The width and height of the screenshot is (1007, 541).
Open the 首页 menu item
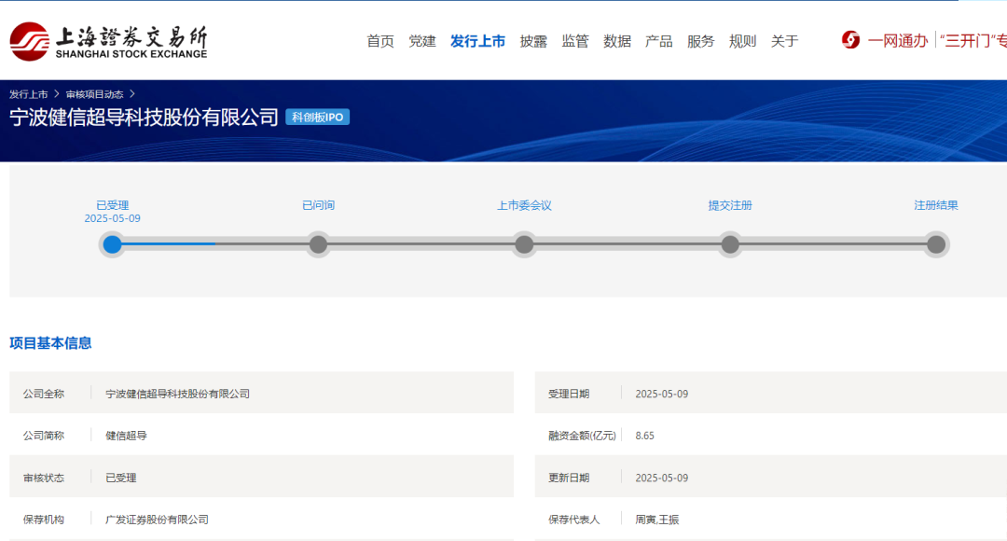click(380, 41)
